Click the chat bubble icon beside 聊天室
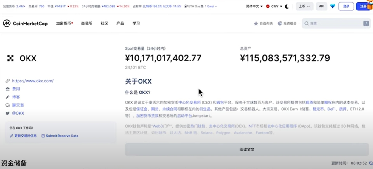 pos(8,105)
